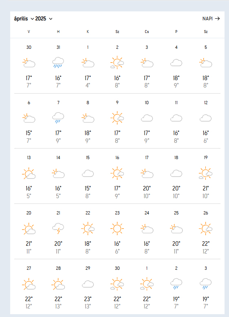
Task: Click the 21° temperature on April 19
Action: pos(205,188)
